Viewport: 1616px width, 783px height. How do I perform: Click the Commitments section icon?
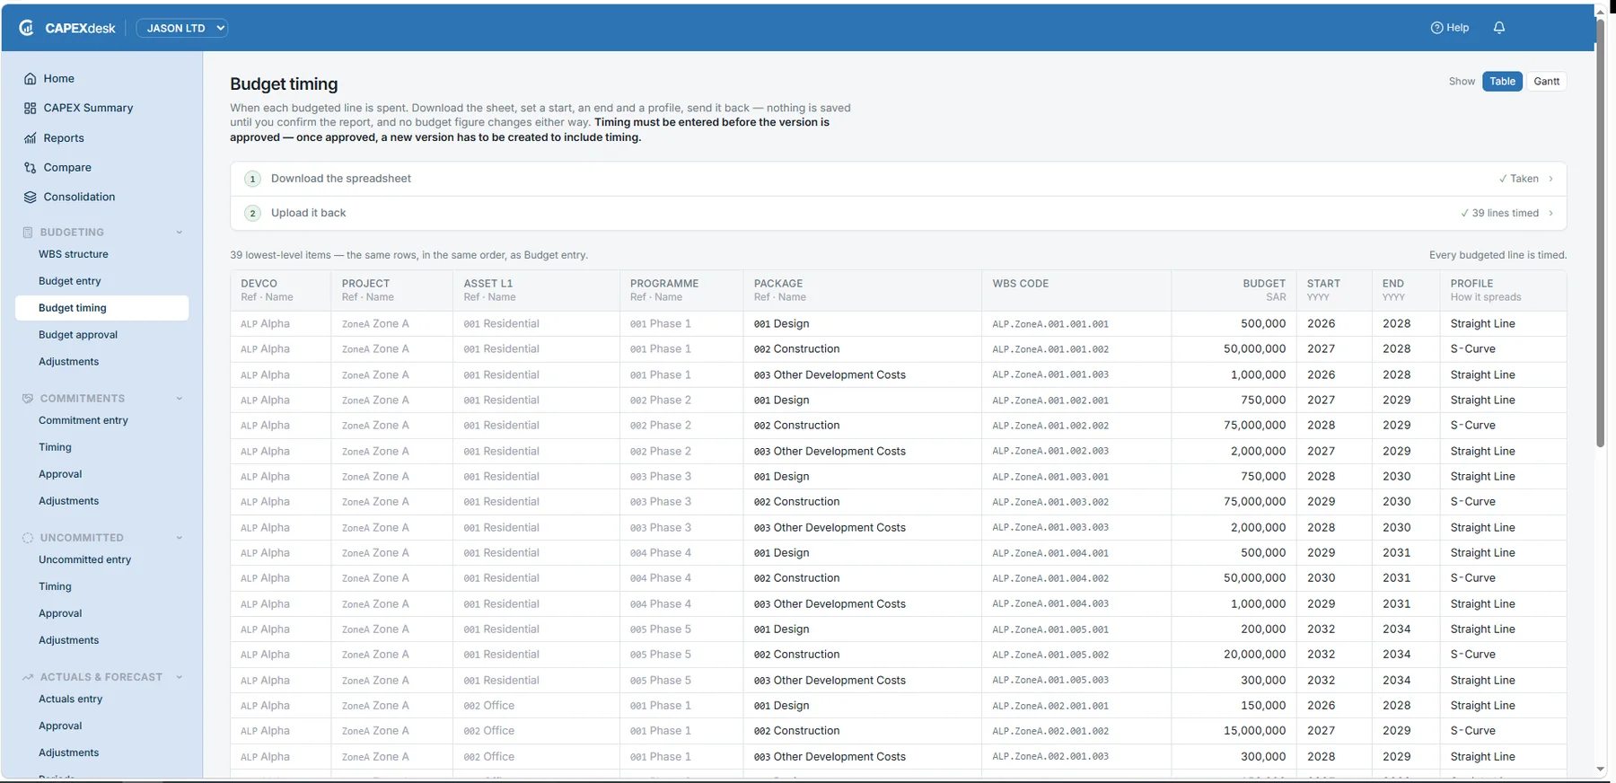click(28, 399)
